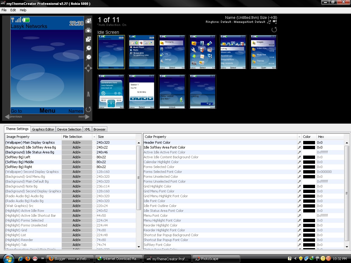Click eyedropper for Menu Font Color
The height and width of the screenshot is (263, 351).
pyautogui.click(x=299, y=216)
